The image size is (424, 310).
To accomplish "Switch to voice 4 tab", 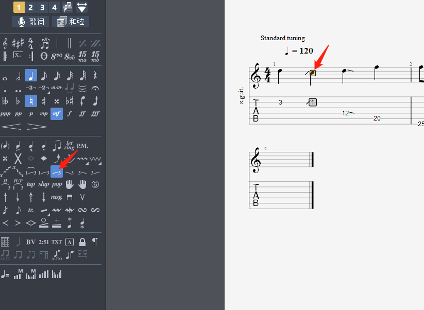I will pos(54,7).
